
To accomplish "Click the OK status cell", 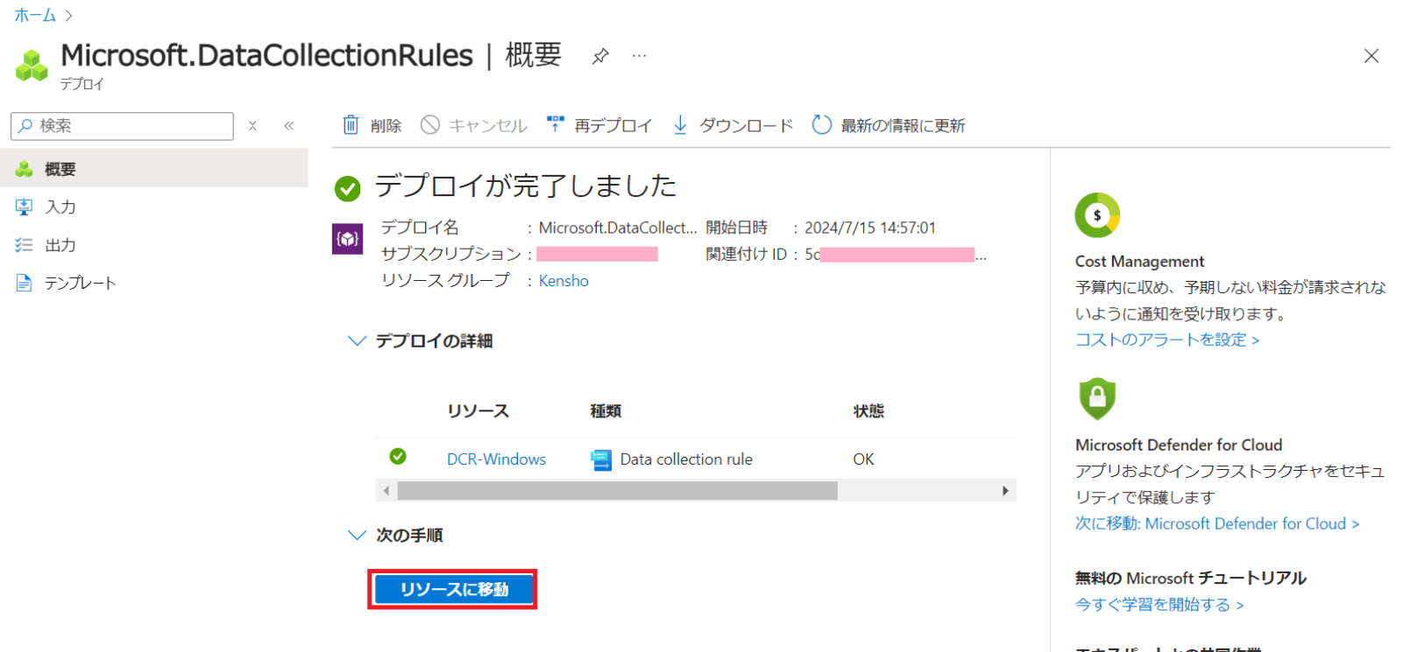I will [863, 459].
